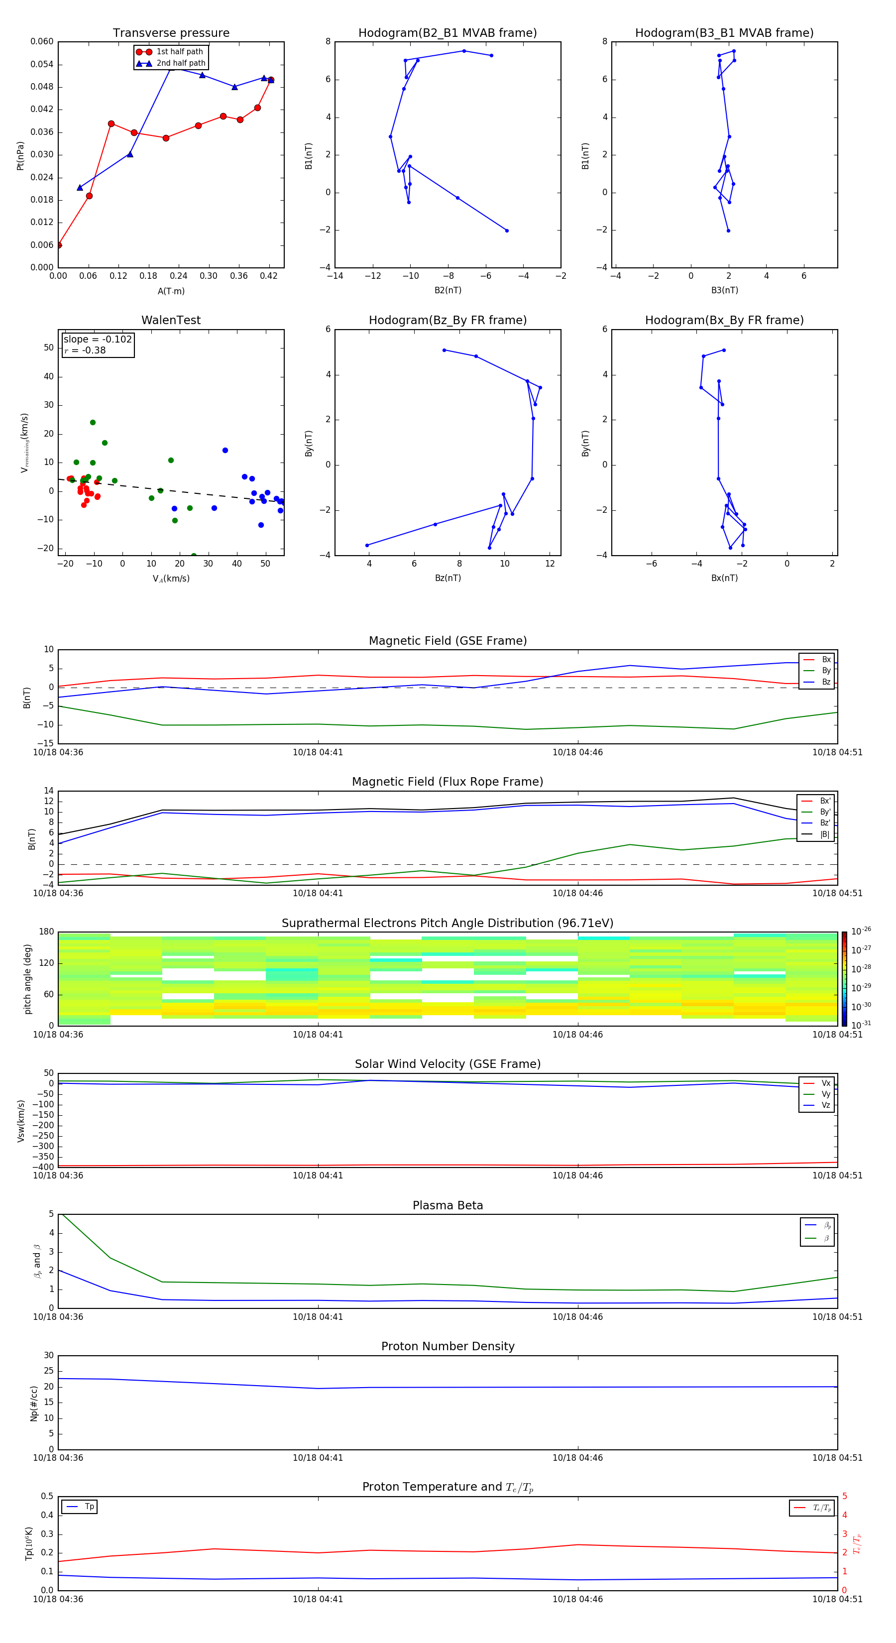This screenshot has height=1643, width=896.
Task: Click the 'Transverse pressure' plot title
Action: (171, 33)
